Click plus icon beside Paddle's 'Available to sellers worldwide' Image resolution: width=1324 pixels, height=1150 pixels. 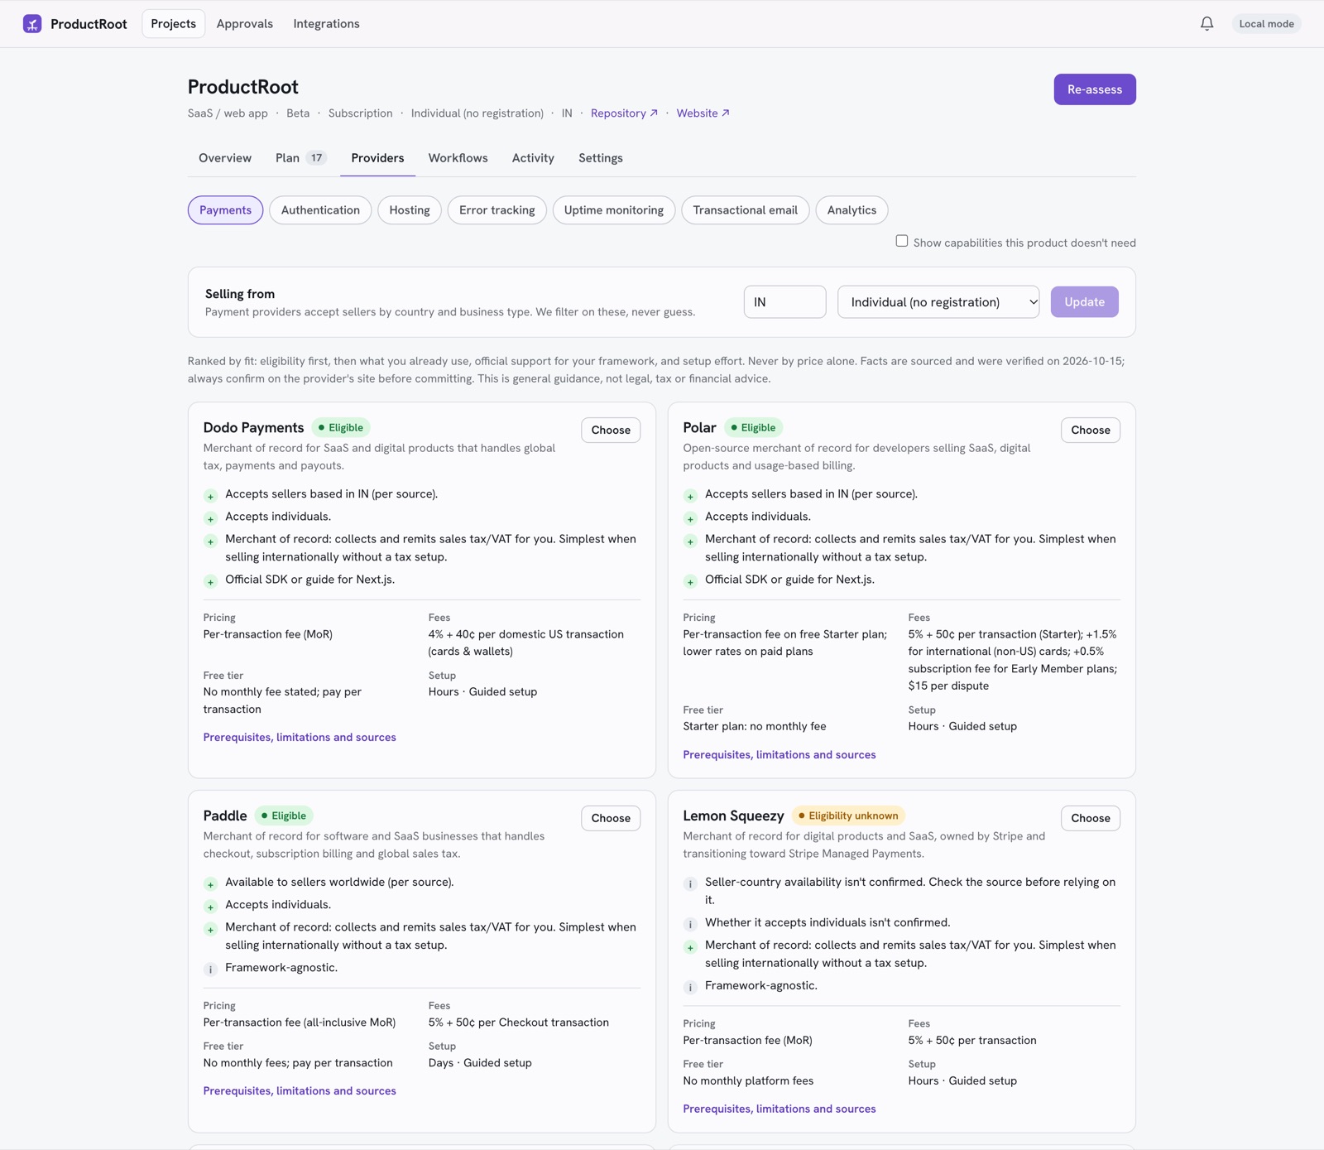click(x=211, y=883)
